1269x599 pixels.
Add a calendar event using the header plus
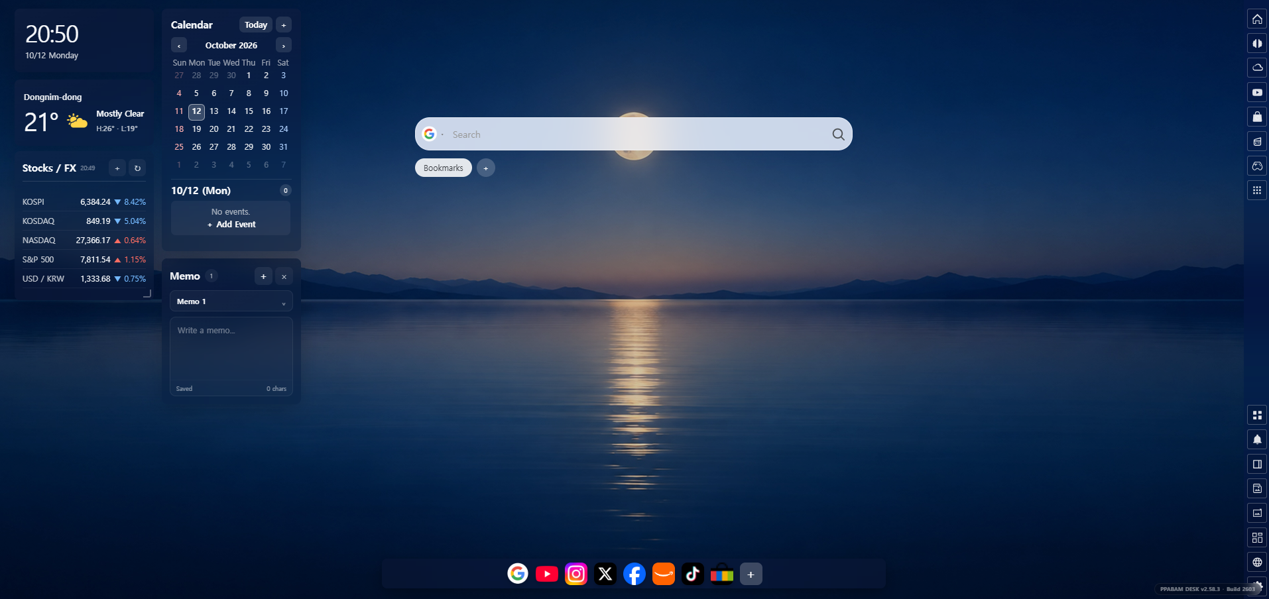pyautogui.click(x=284, y=25)
